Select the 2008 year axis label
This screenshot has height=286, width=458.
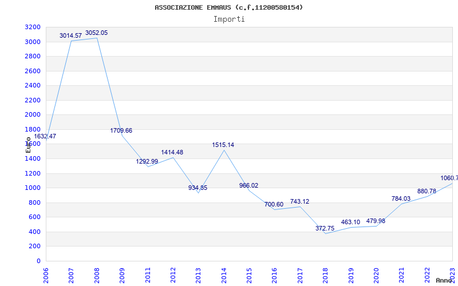(97, 276)
